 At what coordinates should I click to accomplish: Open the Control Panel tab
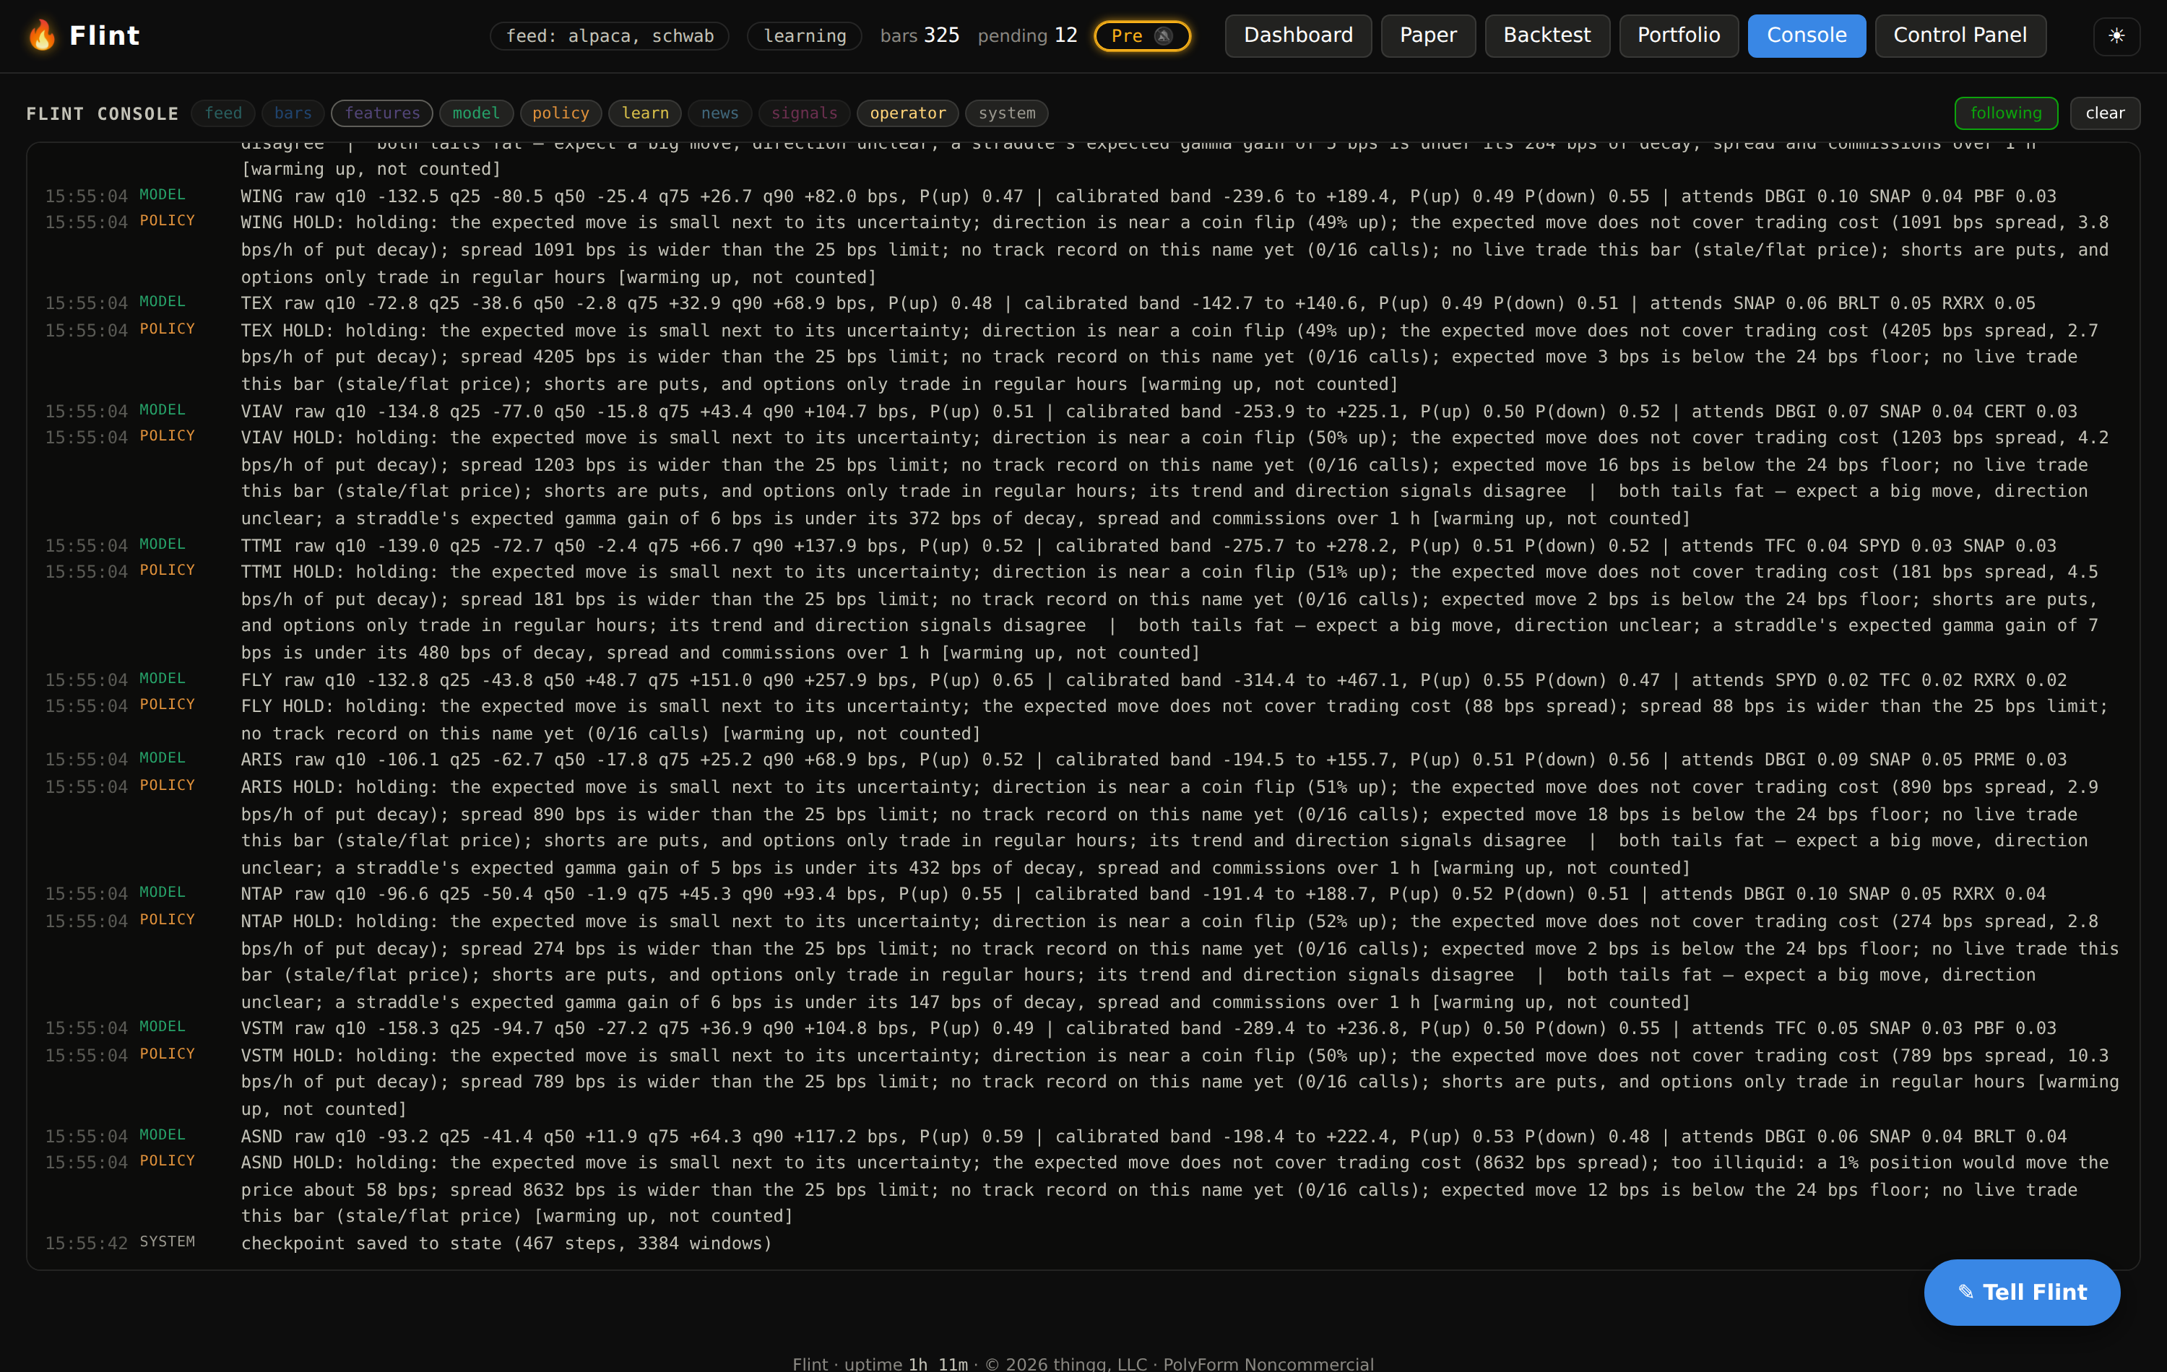tap(1960, 36)
